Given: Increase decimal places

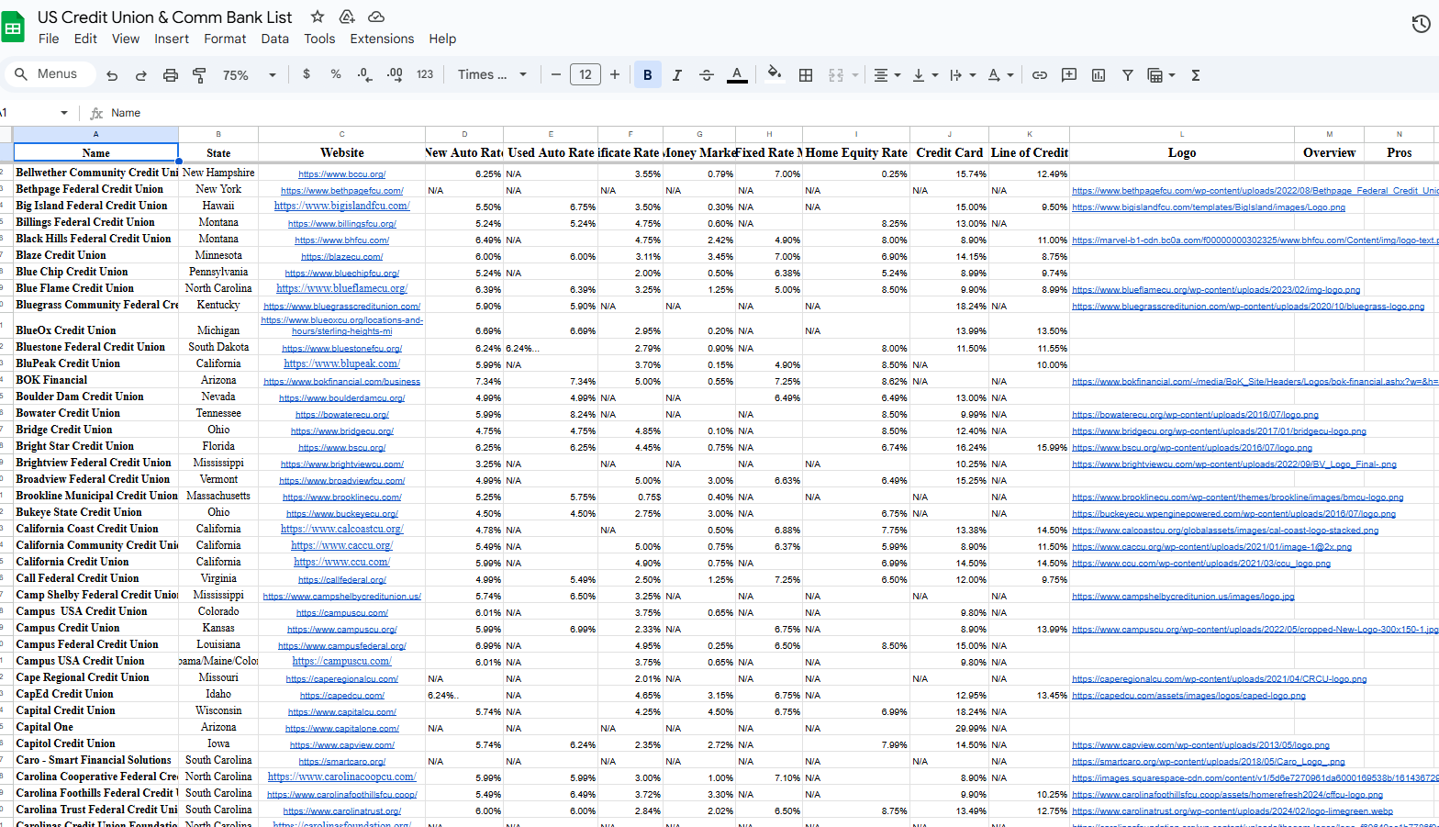Looking at the screenshot, I should pyautogui.click(x=395, y=74).
